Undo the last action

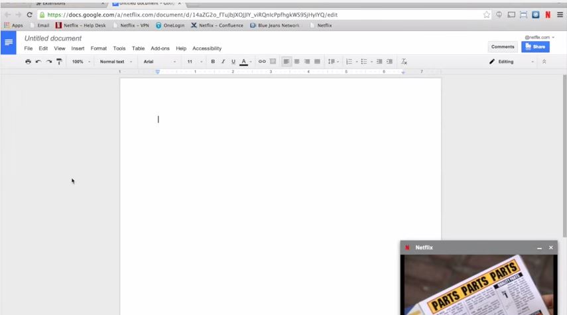[38, 62]
